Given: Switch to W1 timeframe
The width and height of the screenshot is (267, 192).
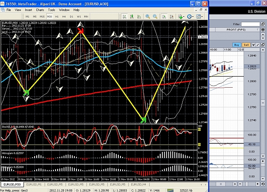Looking at the screenshot, I should tap(79, 17).
